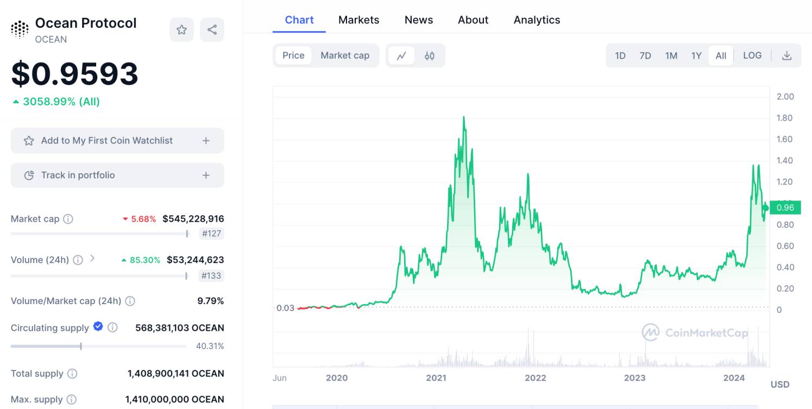Viewport: 812px width, 409px height.
Task: Open the Analytics tab
Action: (x=537, y=20)
